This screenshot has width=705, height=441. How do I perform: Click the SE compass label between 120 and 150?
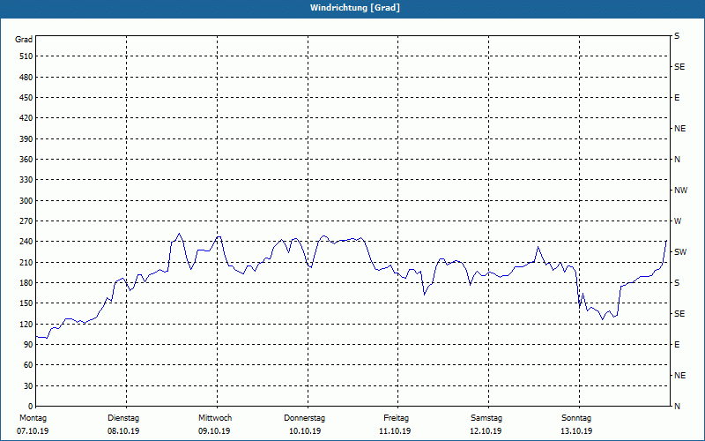coord(679,314)
